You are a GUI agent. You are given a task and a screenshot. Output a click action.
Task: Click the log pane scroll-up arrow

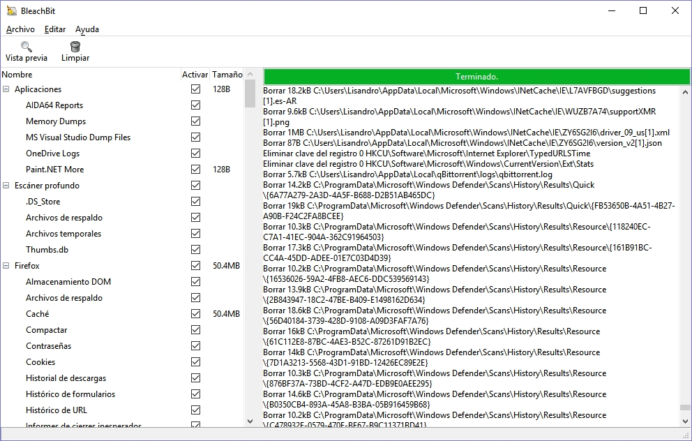[x=685, y=92]
